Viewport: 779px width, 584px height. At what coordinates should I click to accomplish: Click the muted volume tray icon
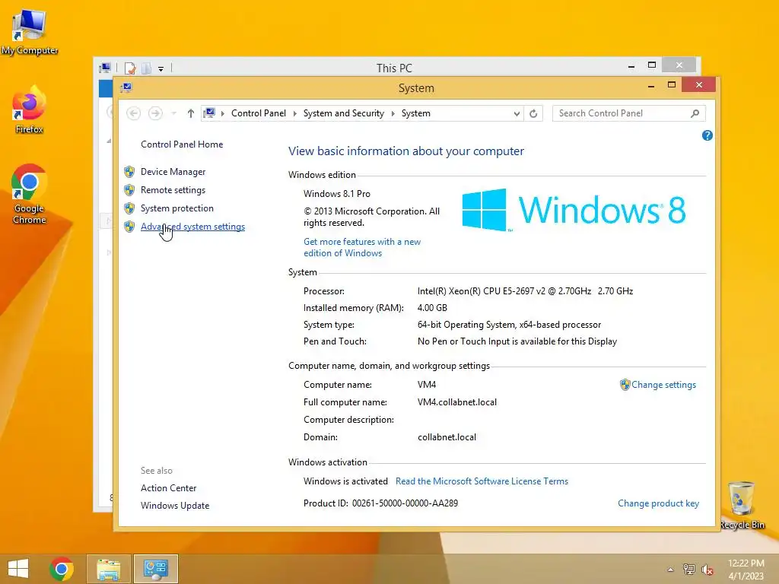pos(707,570)
